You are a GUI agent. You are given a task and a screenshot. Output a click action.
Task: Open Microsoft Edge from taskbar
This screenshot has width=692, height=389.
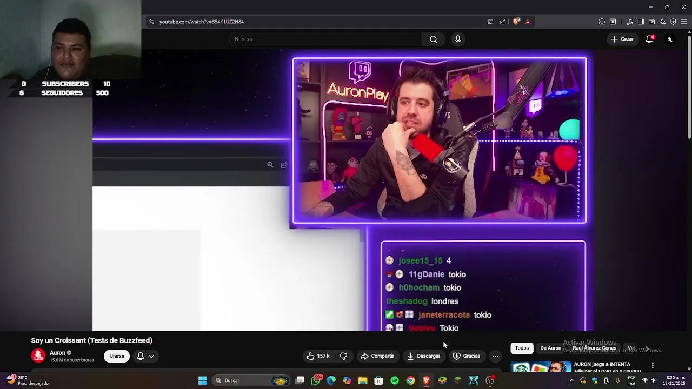click(331, 380)
